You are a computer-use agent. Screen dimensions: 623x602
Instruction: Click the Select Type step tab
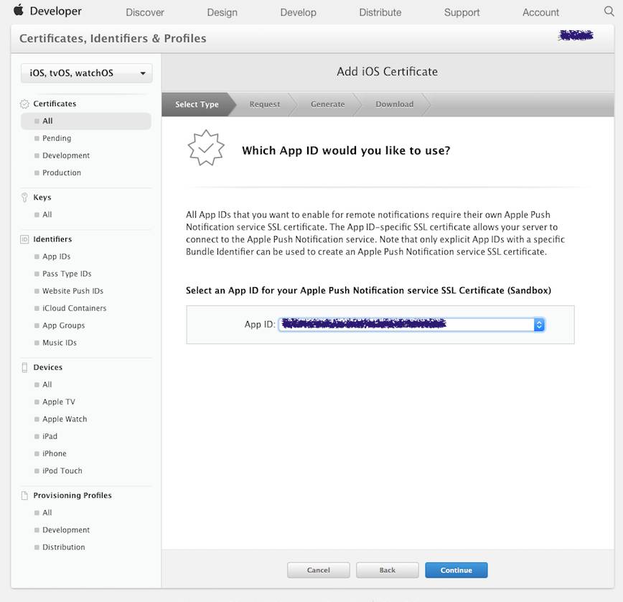click(197, 104)
